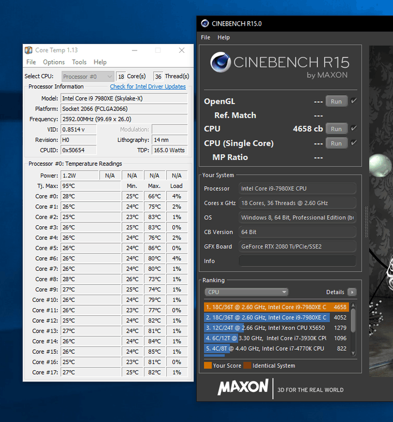Click the OS field Windows 8, 64 Bit

(297, 217)
